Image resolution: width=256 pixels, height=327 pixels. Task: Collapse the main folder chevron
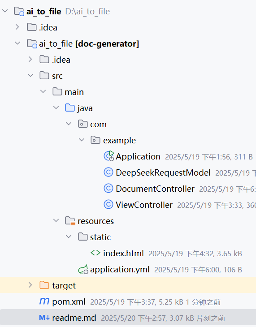click(x=43, y=91)
